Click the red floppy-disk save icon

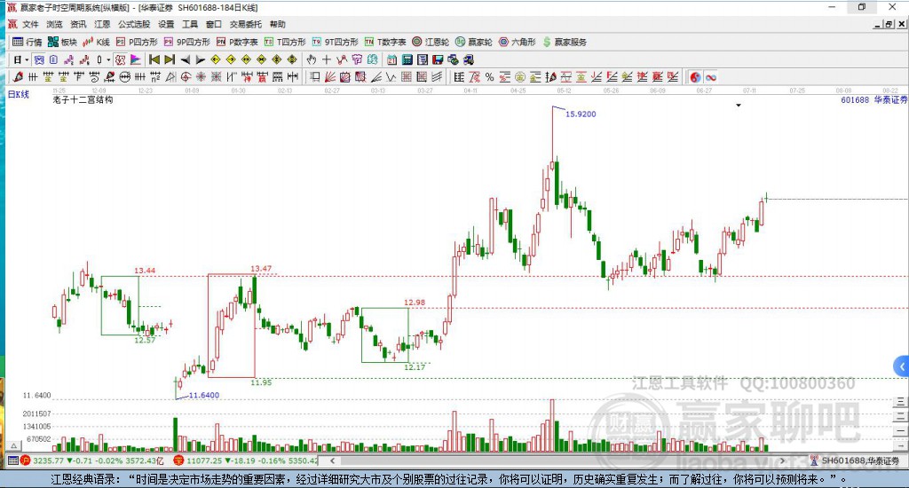438,59
